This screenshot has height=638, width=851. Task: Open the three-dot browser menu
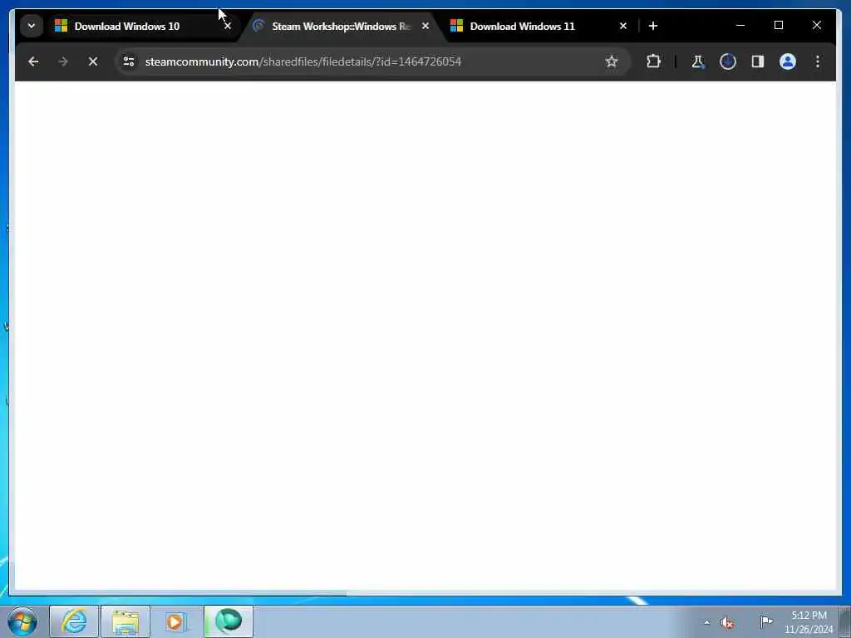point(818,61)
